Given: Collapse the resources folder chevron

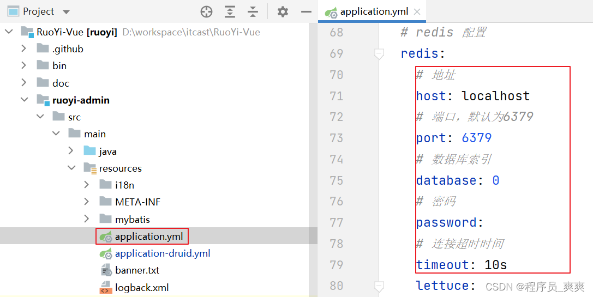Looking at the screenshot, I should click(x=71, y=167).
